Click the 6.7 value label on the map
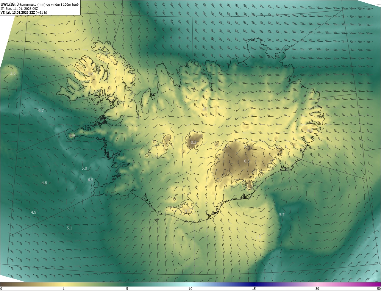Screen dimensions: 381x291 click(x=41, y=110)
